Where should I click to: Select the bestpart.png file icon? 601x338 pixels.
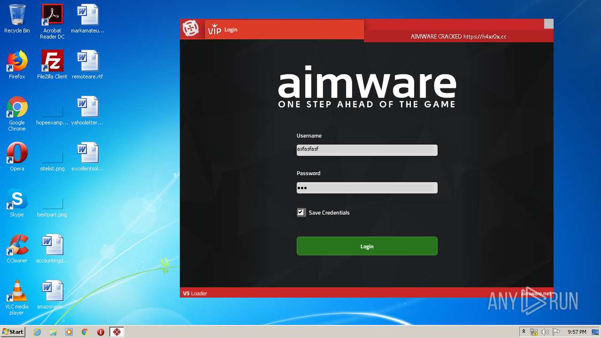coord(52,207)
